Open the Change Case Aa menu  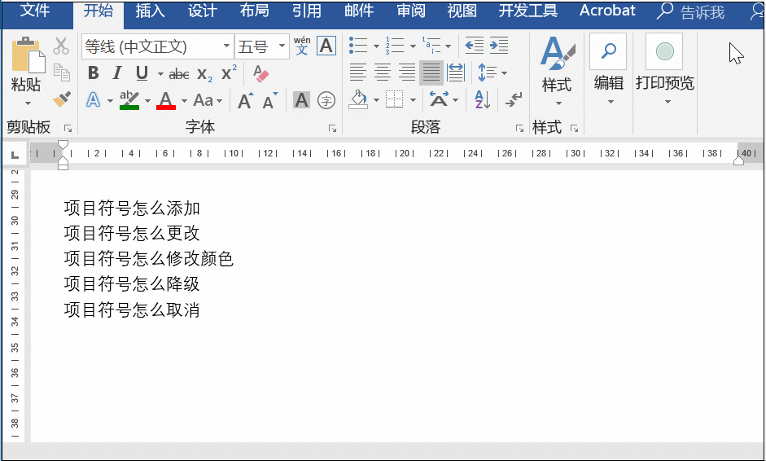pyautogui.click(x=208, y=101)
